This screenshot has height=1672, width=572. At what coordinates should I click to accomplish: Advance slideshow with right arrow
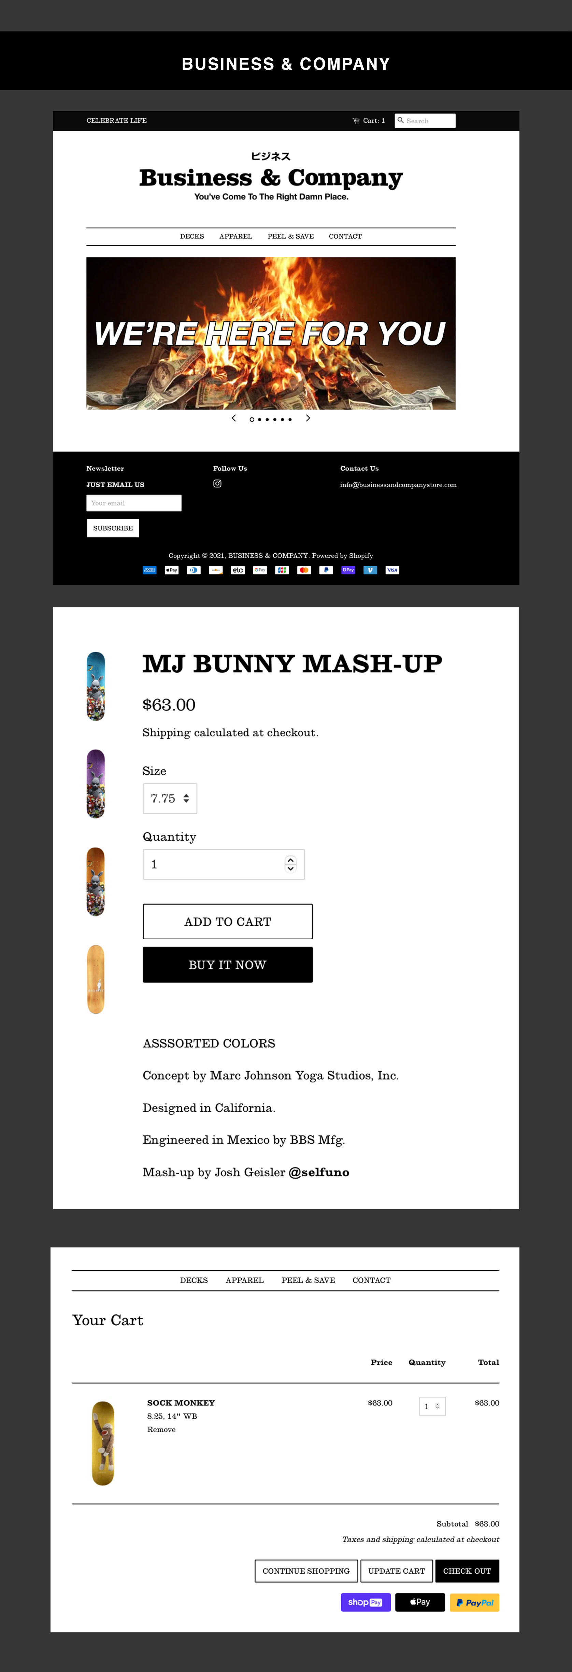point(308,418)
